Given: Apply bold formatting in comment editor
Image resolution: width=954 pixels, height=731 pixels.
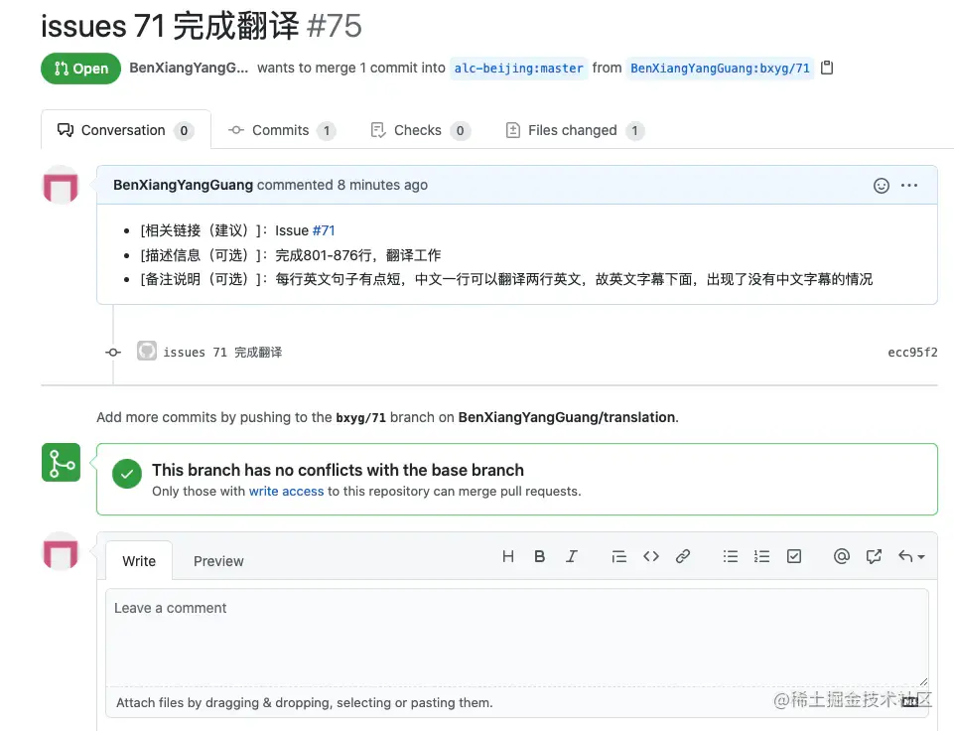Looking at the screenshot, I should pyautogui.click(x=540, y=556).
